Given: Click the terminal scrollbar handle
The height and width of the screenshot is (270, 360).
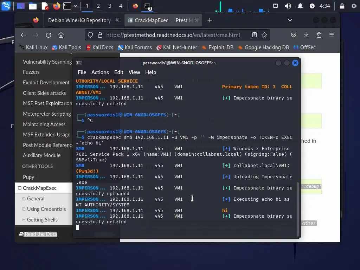Looking at the screenshot, I should [x=298, y=209].
